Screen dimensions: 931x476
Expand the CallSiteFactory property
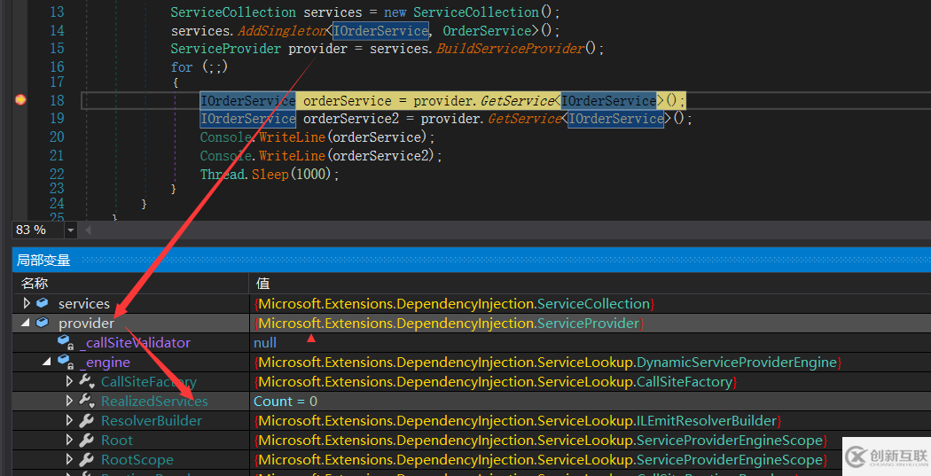click(69, 381)
